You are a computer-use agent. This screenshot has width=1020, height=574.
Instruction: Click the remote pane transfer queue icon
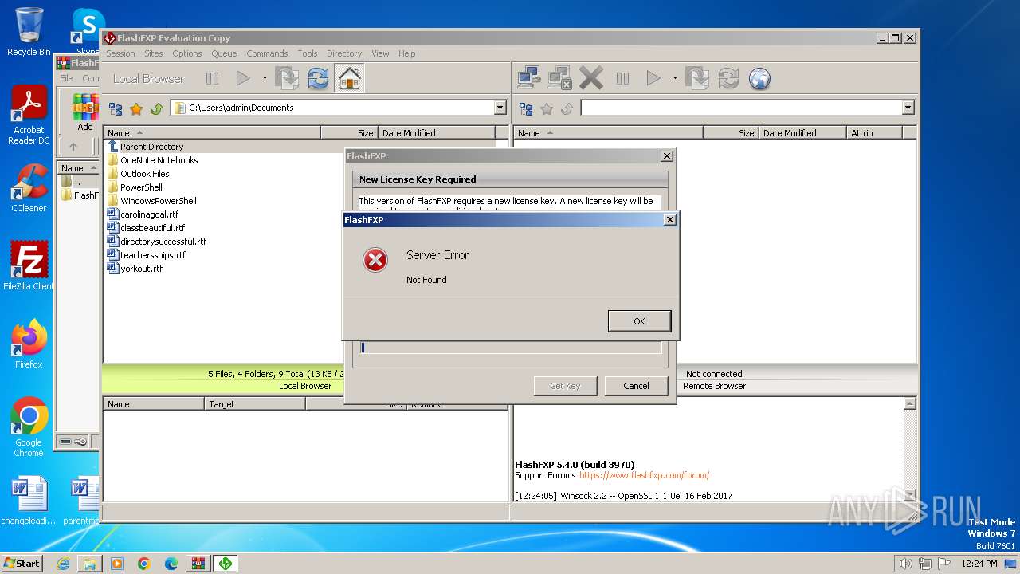click(x=697, y=78)
